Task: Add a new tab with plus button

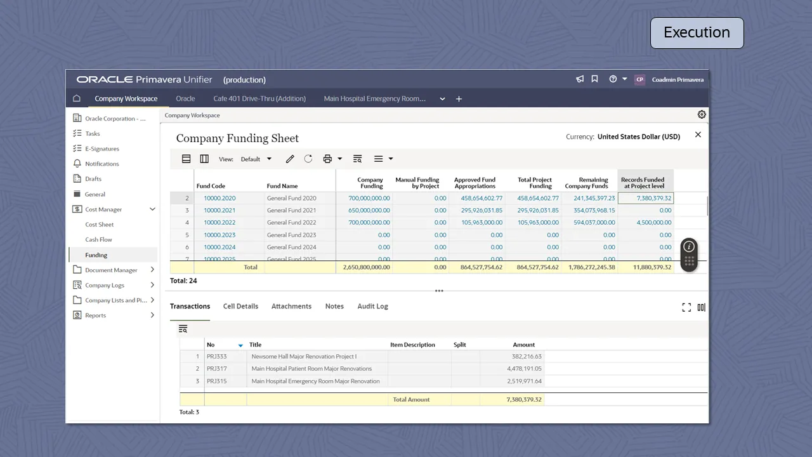Action: tap(459, 98)
